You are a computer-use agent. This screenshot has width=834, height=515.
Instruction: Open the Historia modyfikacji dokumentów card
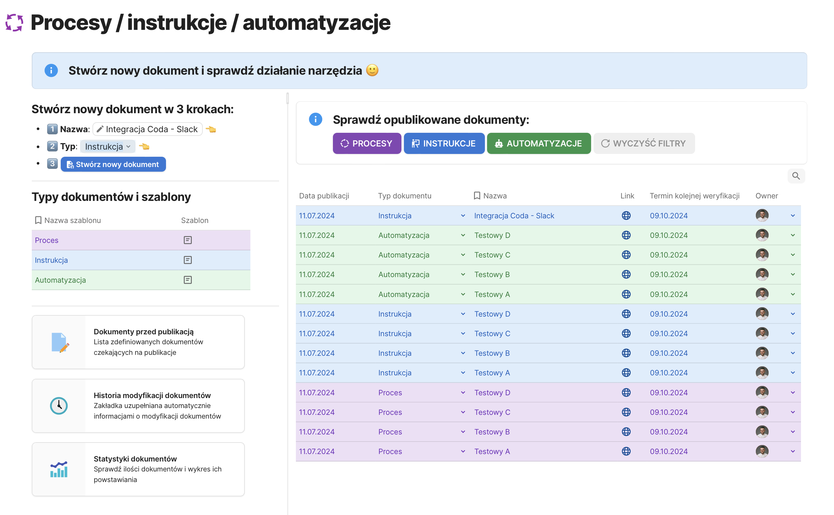click(x=138, y=406)
